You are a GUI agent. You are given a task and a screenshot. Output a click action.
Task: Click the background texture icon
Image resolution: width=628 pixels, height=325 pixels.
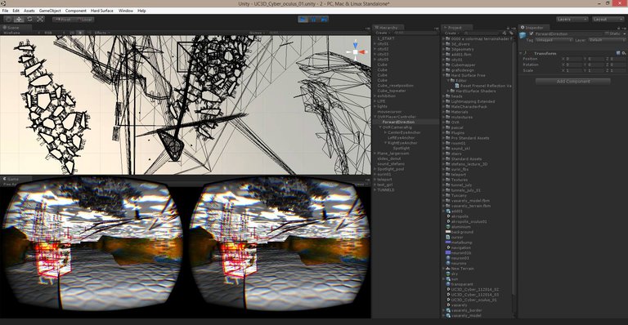click(x=448, y=232)
